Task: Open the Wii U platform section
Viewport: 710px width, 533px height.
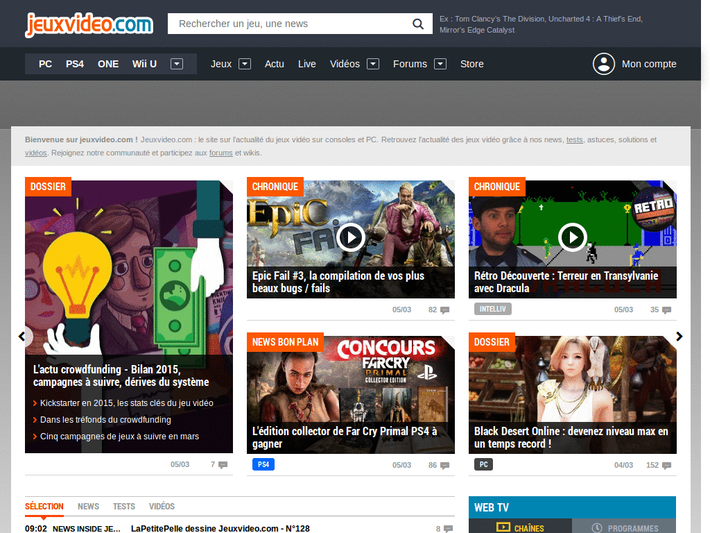Action: coord(144,64)
